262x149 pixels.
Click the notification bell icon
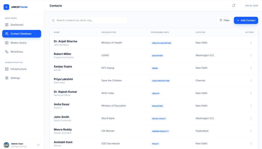[x=233, y=6]
